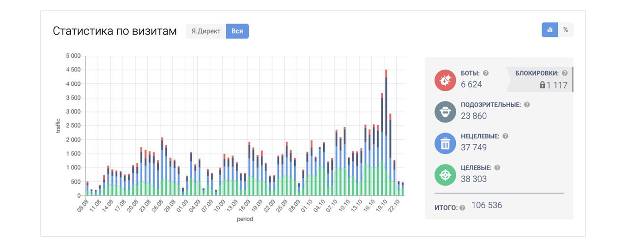This screenshot has width=628, height=247.
Task: Click the Итого total 106 536
Action: pyautogui.click(x=487, y=205)
